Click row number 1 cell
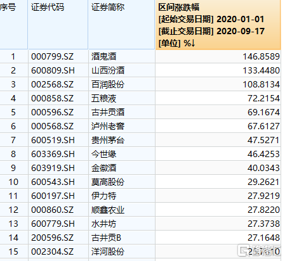Screen dimensions: 285x261 (x=14, y=56)
